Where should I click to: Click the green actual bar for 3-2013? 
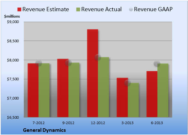tap(133, 100)
